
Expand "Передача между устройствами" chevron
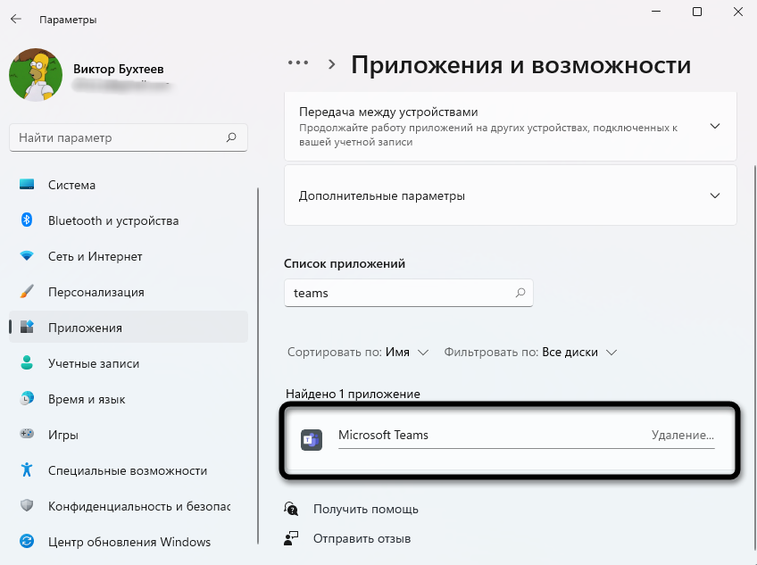tap(715, 126)
